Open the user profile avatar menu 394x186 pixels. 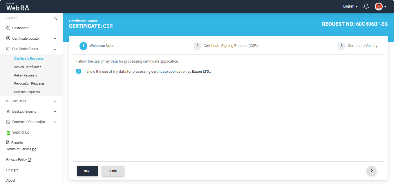point(380,6)
